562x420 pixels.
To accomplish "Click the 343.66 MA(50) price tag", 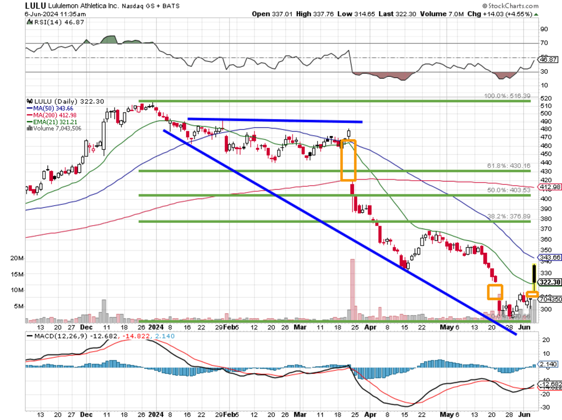I will [x=549, y=258].
